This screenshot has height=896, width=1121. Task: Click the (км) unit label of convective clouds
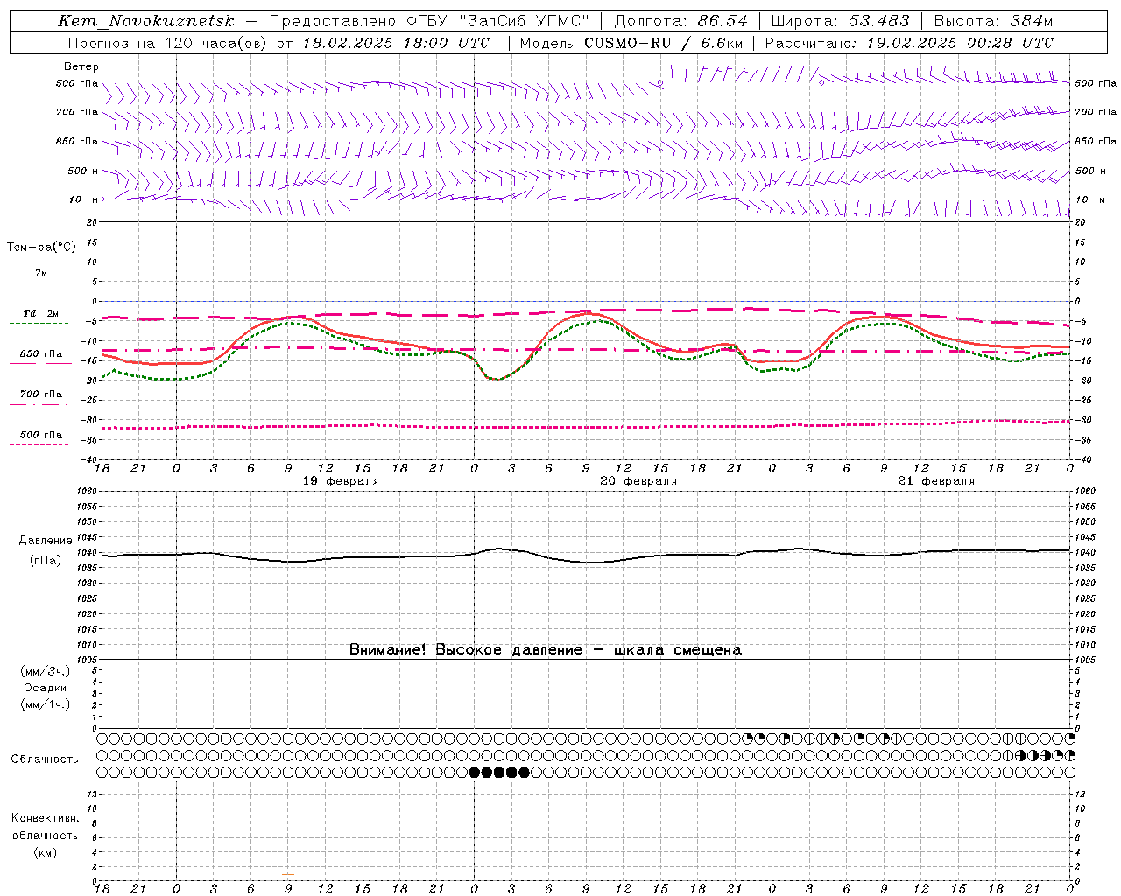tap(46, 852)
